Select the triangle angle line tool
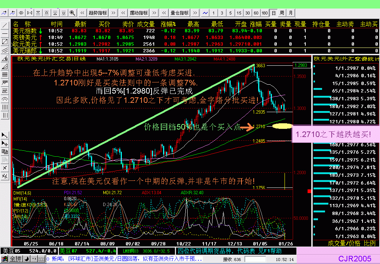380x264 pixels. click(4, 66)
